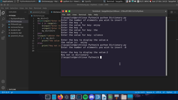
Task: Open the VS Code Run menu
Action: coord(31,8)
